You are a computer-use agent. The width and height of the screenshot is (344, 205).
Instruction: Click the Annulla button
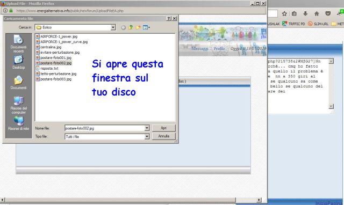click(x=163, y=136)
